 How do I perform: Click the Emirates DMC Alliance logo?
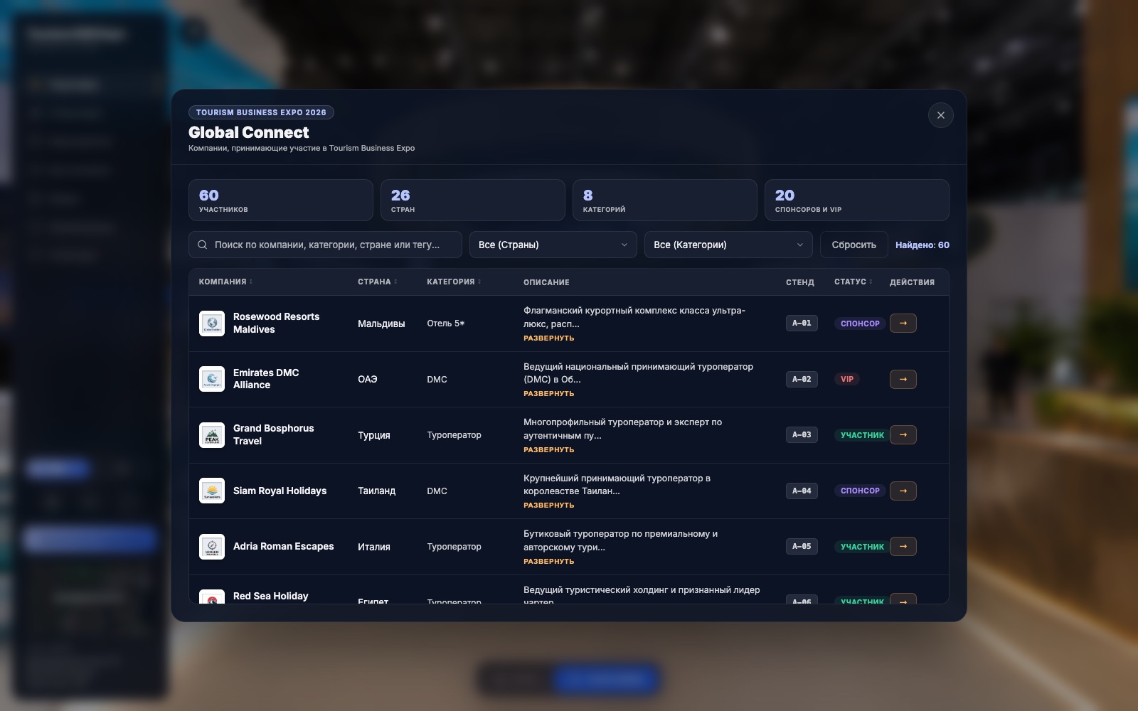tap(212, 379)
